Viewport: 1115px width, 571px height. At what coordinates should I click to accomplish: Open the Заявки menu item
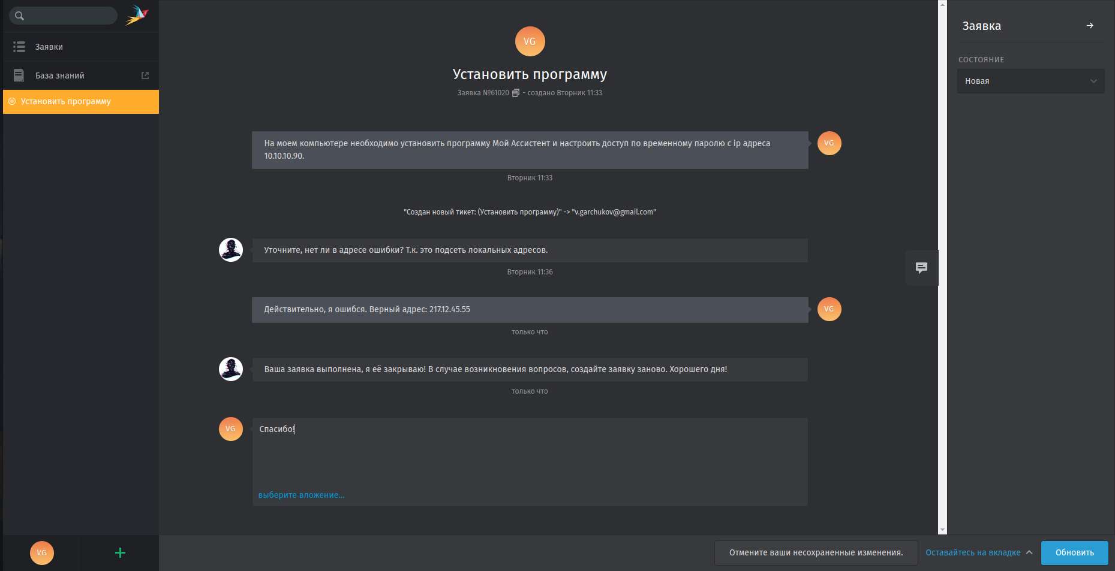coord(49,47)
